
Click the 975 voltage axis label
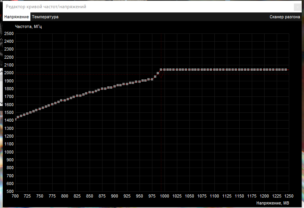pyautogui.click(x=152, y=196)
